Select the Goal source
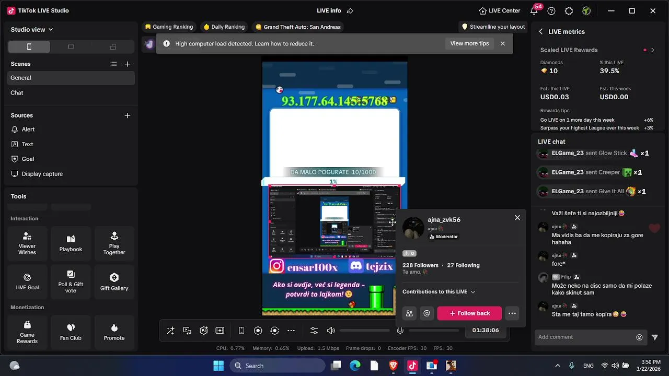Image resolution: width=669 pixels, height=376 pixels. pyautogui.click(x=71, y=159)
